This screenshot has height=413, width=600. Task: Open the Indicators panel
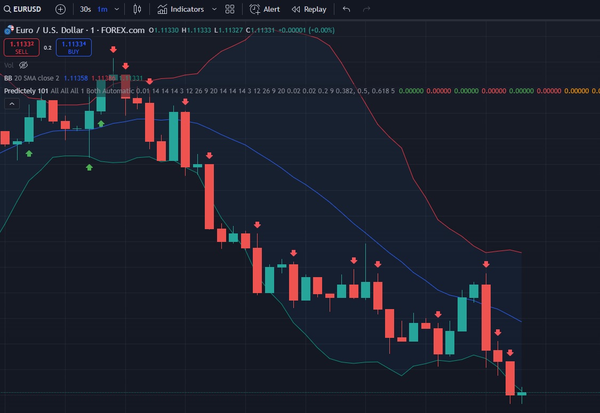pos(181,9)
